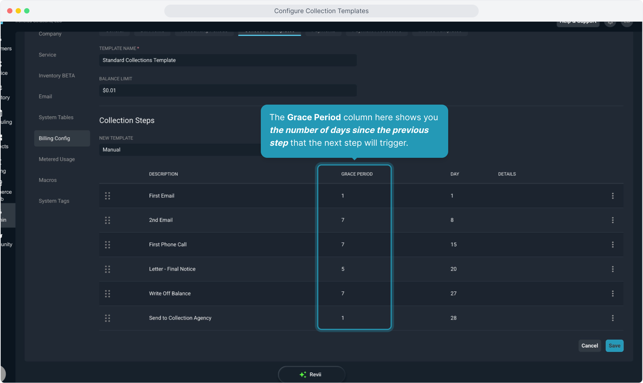
Task: Open the System Tables section
Action: tap(56, 117)
